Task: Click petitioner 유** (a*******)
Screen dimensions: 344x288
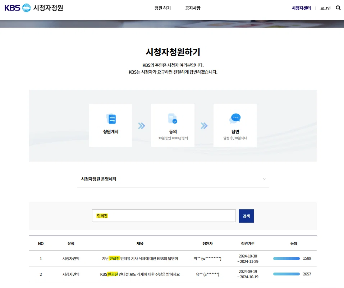Action: (207, 274)
